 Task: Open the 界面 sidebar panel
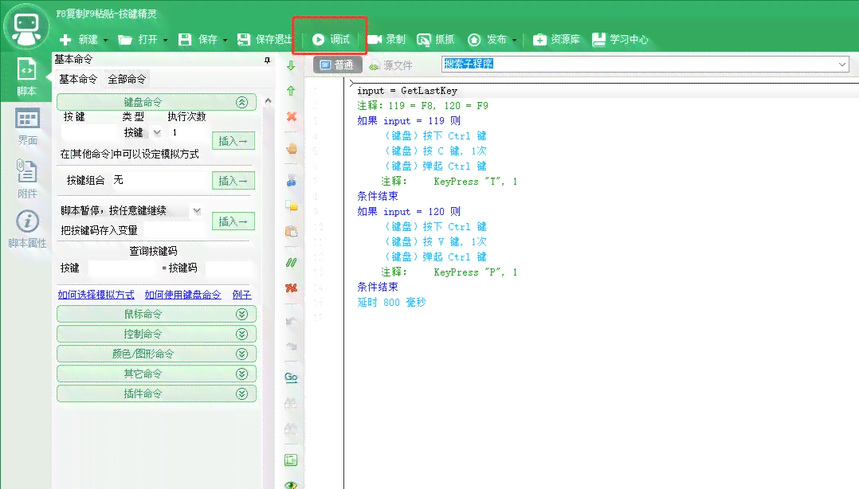click(27, 127)
